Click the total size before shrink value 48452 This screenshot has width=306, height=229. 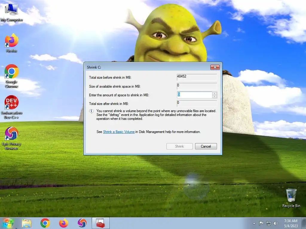[197, 77]
